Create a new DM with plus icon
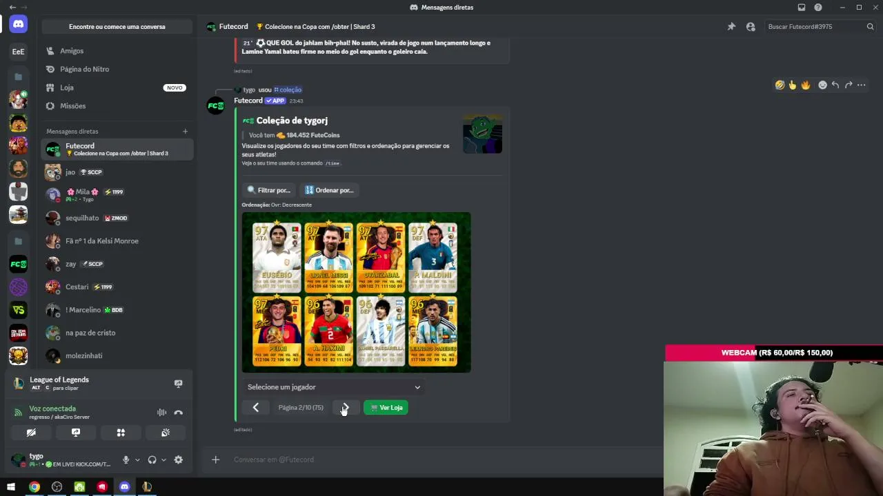 tap(185, 132)
